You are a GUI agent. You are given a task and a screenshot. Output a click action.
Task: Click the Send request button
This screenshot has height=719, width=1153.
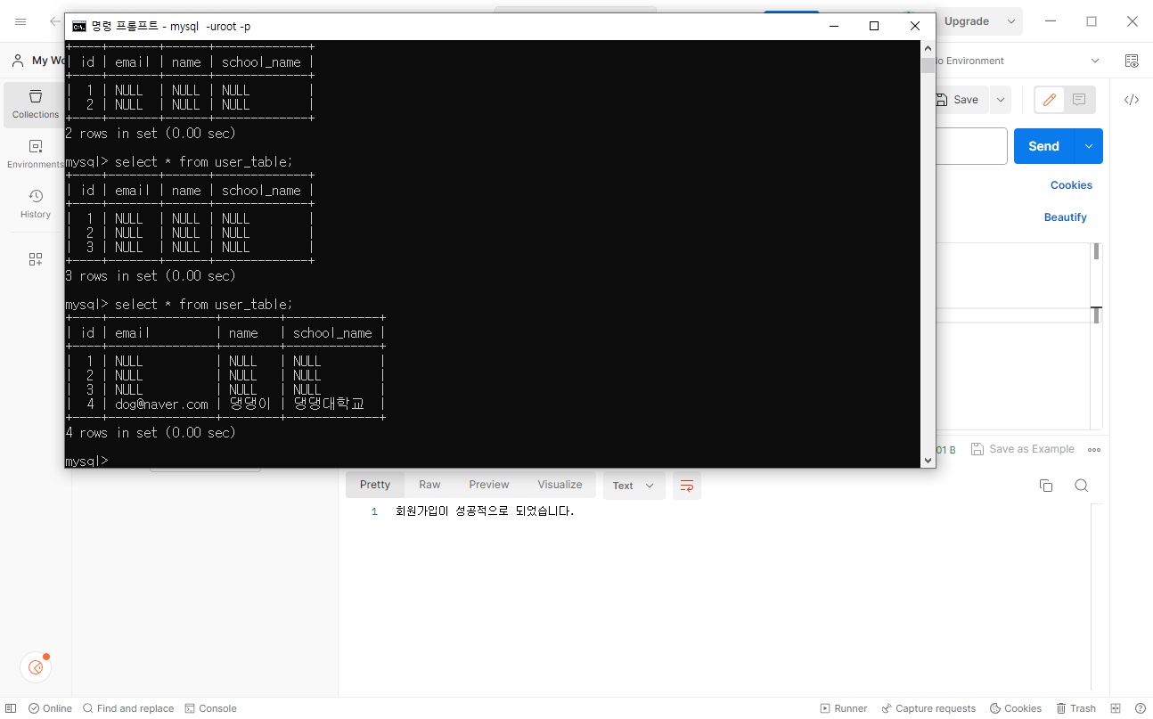point(1043,146)
